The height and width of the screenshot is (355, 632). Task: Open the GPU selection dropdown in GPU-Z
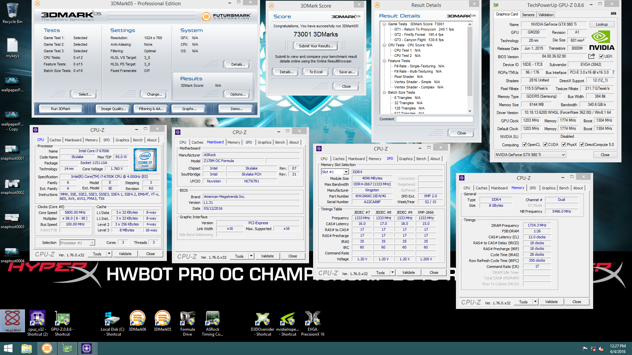[530, 155]
